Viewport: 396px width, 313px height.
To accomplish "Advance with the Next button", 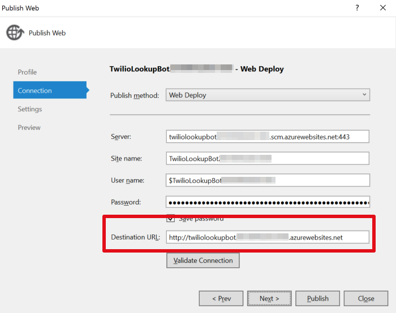I will point(269,299).
